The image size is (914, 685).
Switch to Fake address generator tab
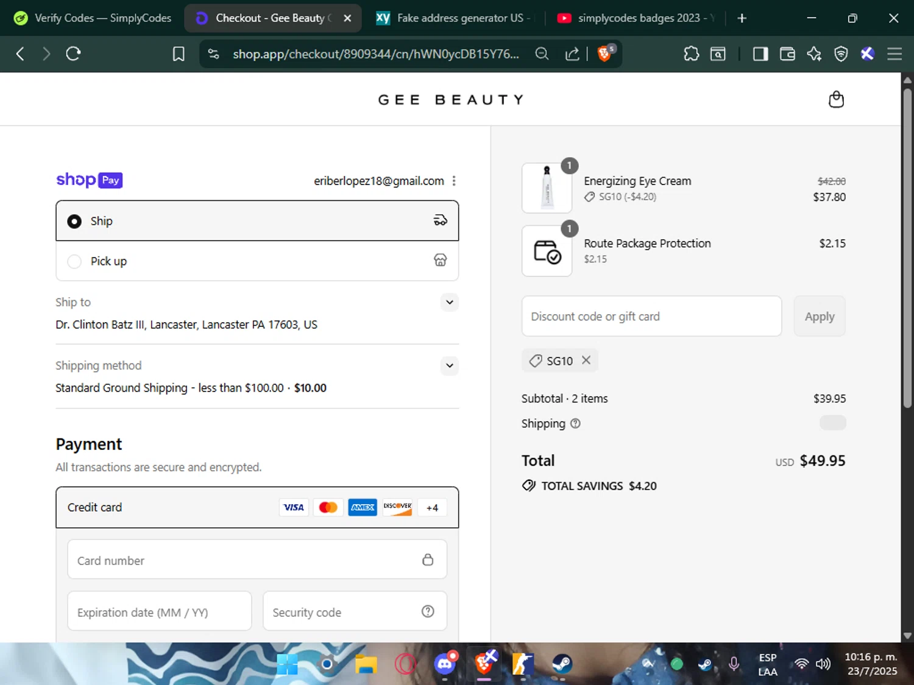click(454, 18)
